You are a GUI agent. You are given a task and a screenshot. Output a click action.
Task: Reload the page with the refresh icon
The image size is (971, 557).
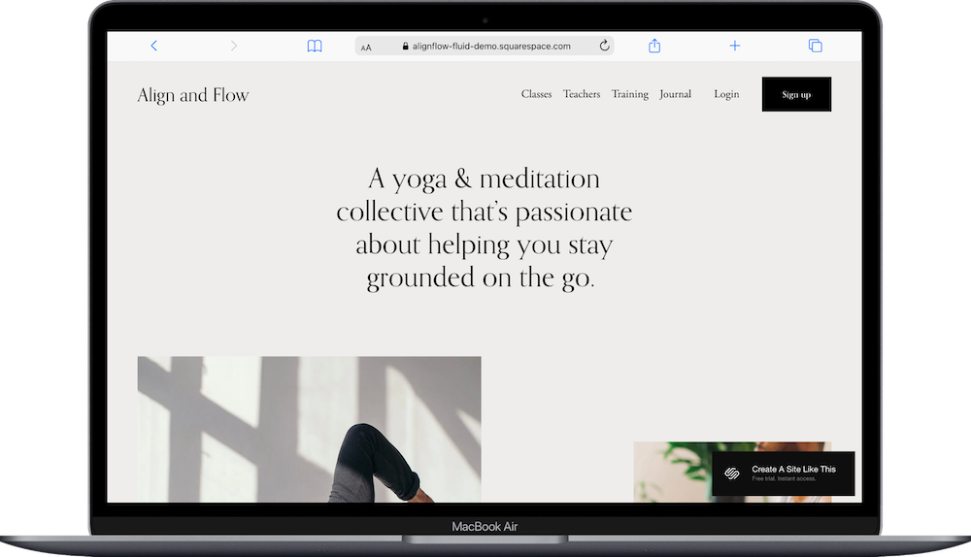point(604,46)
